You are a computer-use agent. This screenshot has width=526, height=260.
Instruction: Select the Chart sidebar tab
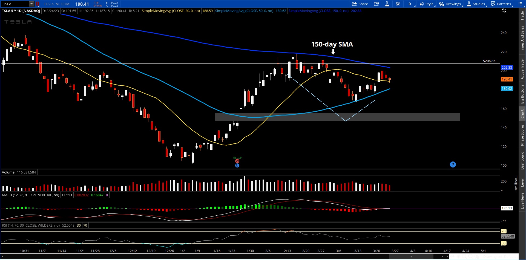coord(522,114)
